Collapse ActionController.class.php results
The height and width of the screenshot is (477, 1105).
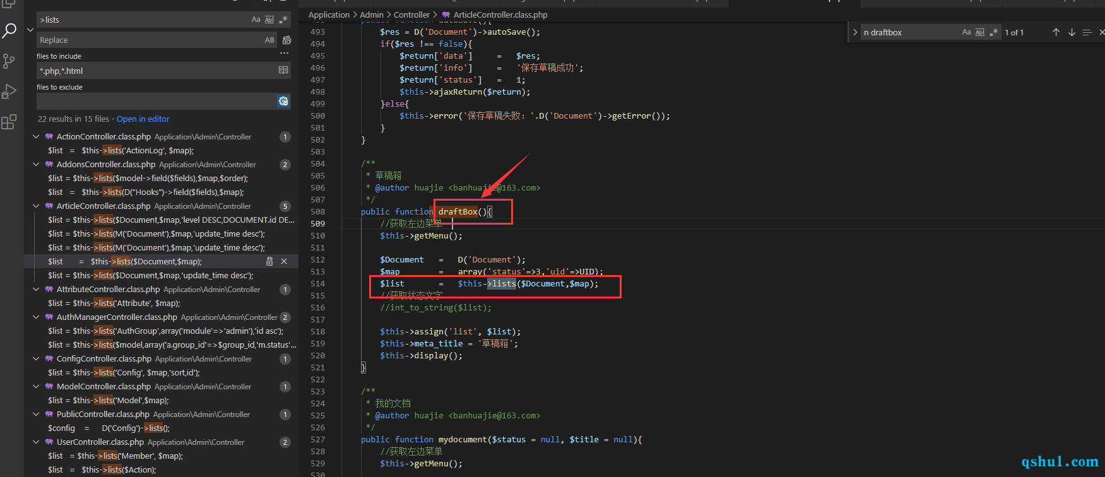(x=36, y=136)
